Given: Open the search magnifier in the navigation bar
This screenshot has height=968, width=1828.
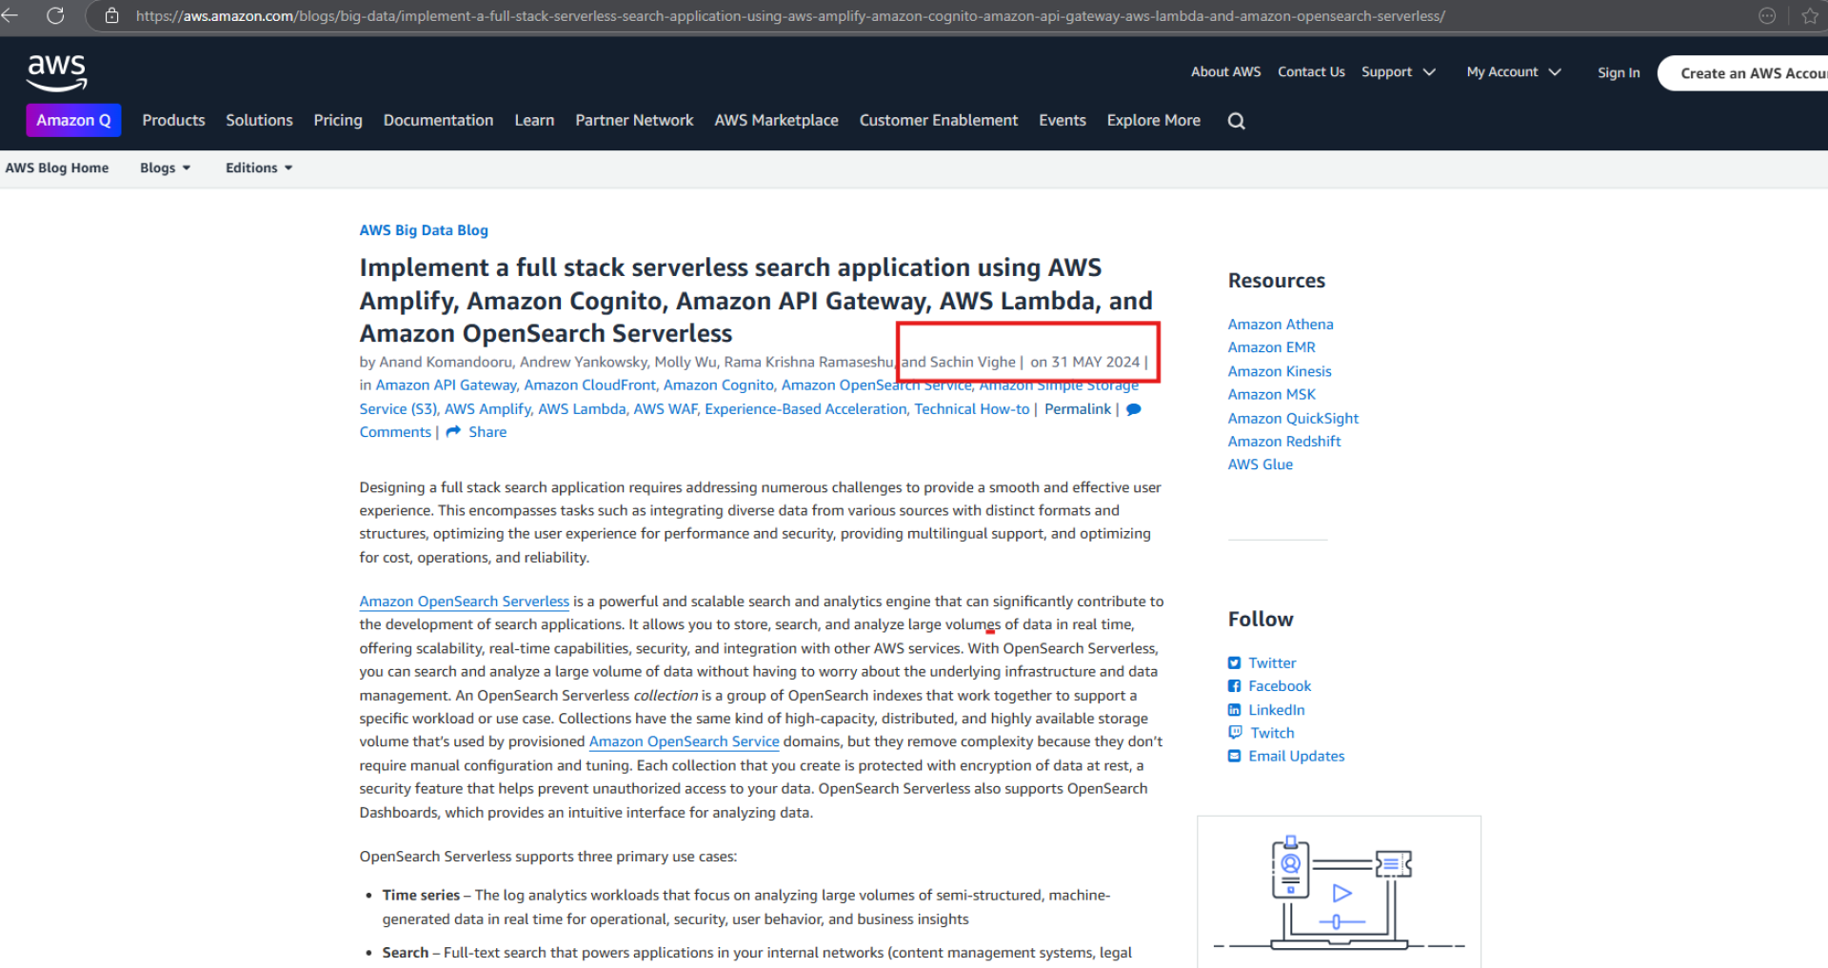Looking at the screenshot, I should [1236, 120].
